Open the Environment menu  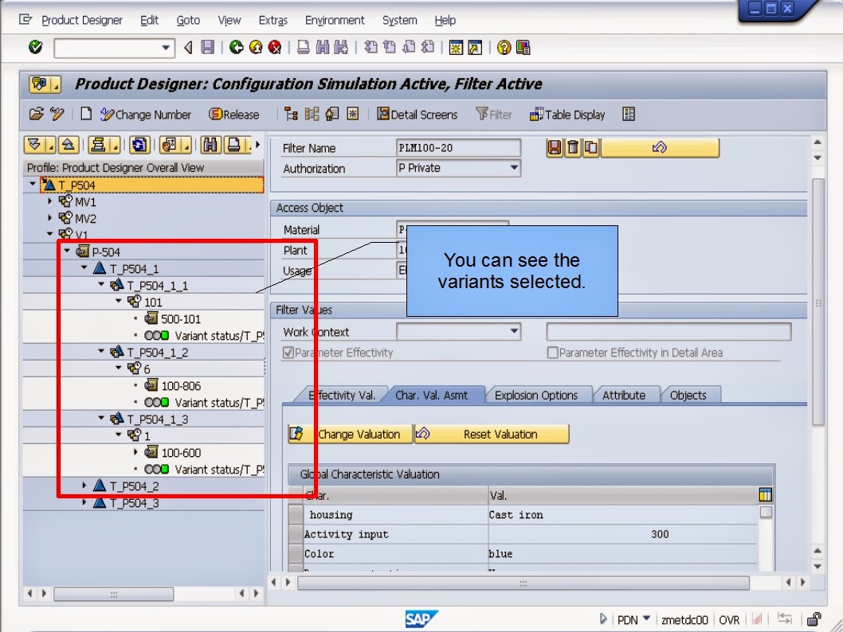335,20
